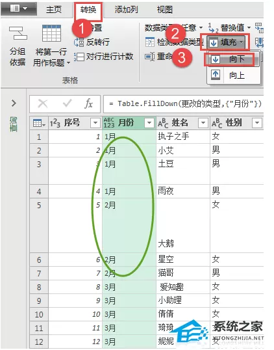Expand the queries pane chevron

tap(14, 103)
